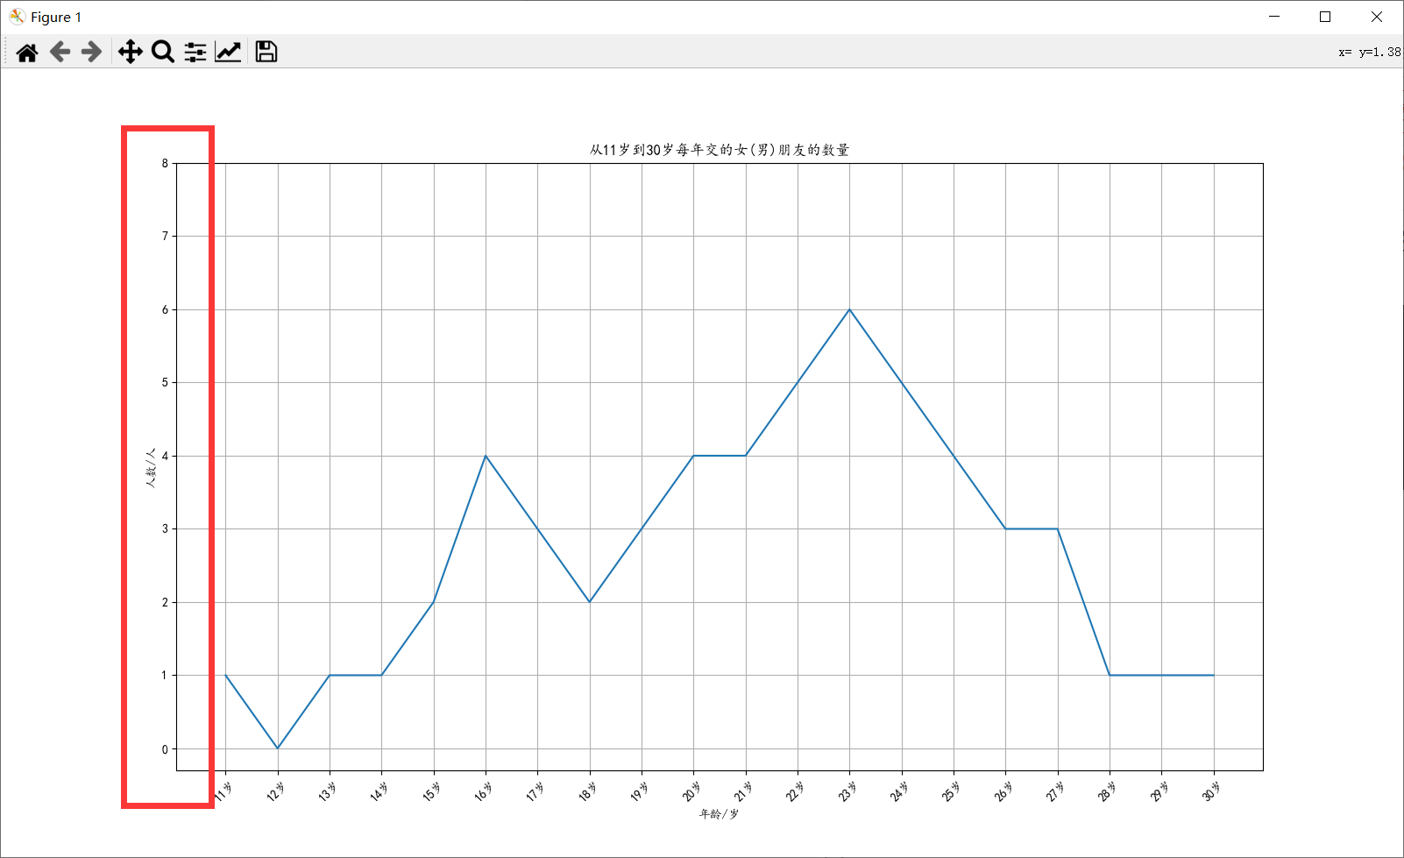The image size is (1404, 858).
Task: Minimize the Figure 1 window
Action: coord(1274,17)
